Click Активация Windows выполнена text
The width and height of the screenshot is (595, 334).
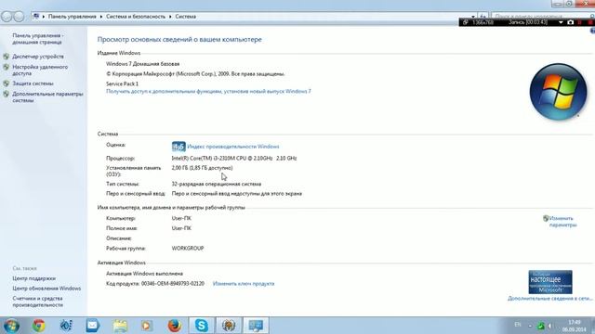pyautogui.click(x=145, y=274)
